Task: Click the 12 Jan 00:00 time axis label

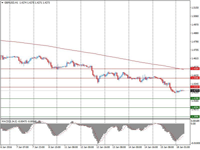Action: [87, 147]
